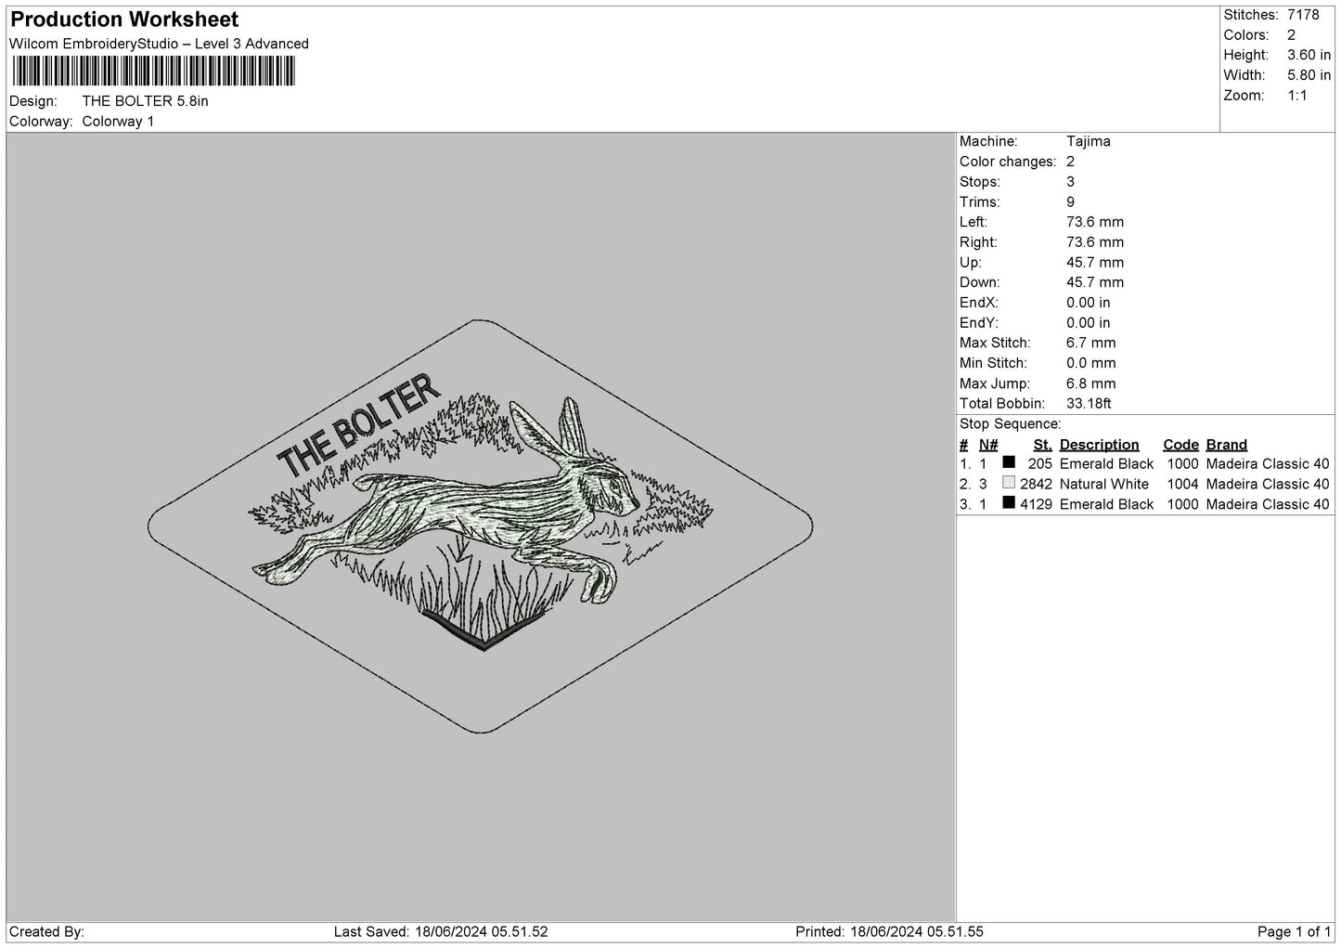The height and width of the screenshot is (948, 1341).
Task: Click the Min Stitch value 0.0 mm
Action: click(x=1091, y=363)
